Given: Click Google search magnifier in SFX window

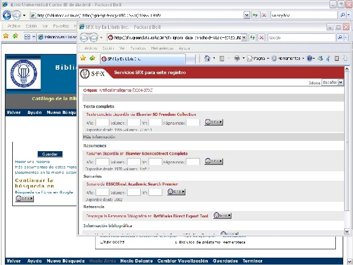Looking at the screenshot, I should coord(340,37).
